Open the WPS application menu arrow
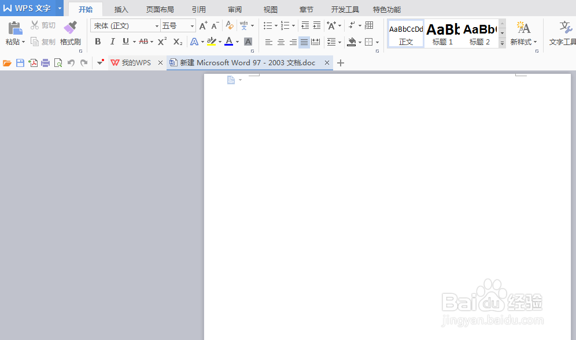 pos(60,8)
